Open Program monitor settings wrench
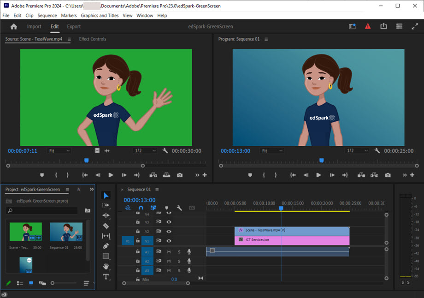This screenshot has width=424, height=298. tap(377, 150)
